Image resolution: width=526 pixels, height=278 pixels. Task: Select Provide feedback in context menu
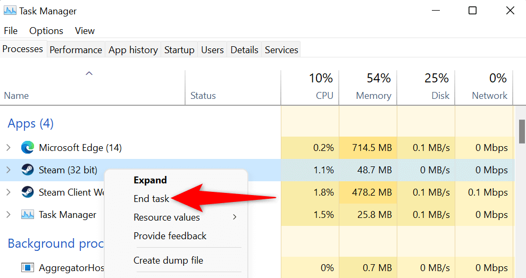pos(170,236)
